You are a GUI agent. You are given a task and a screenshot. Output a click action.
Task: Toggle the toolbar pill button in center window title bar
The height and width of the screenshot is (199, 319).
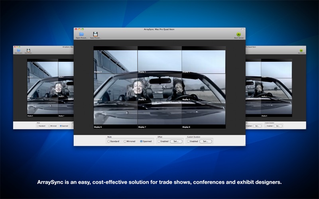click(242, 29)
